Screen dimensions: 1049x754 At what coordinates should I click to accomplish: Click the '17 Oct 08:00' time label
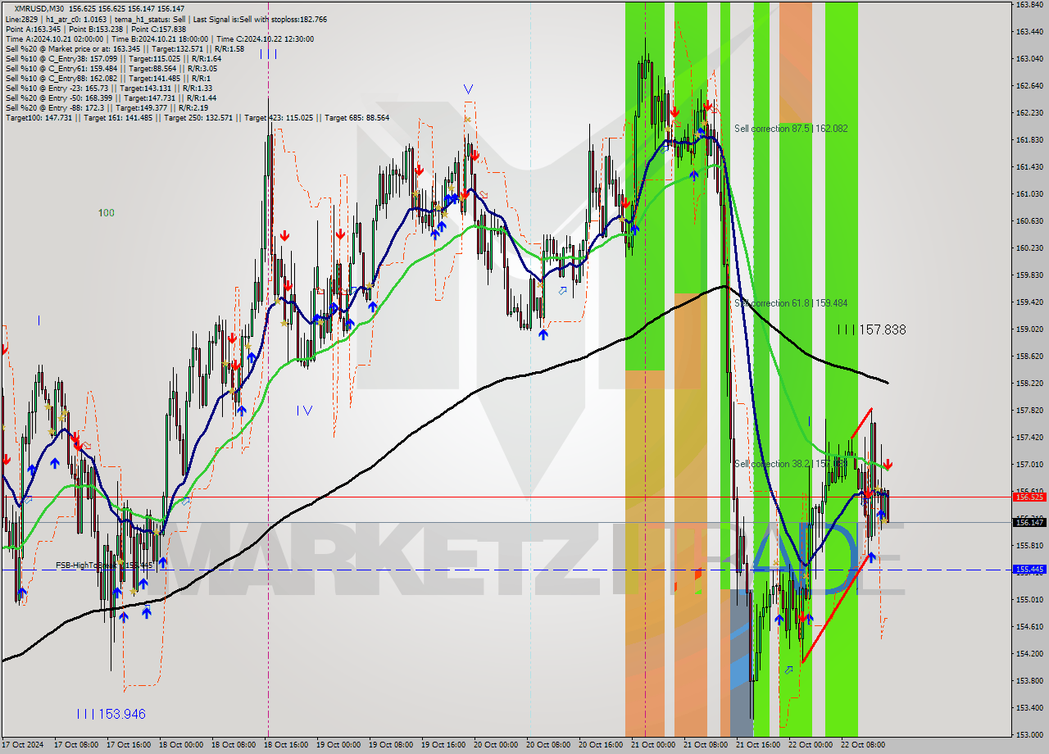75,745
